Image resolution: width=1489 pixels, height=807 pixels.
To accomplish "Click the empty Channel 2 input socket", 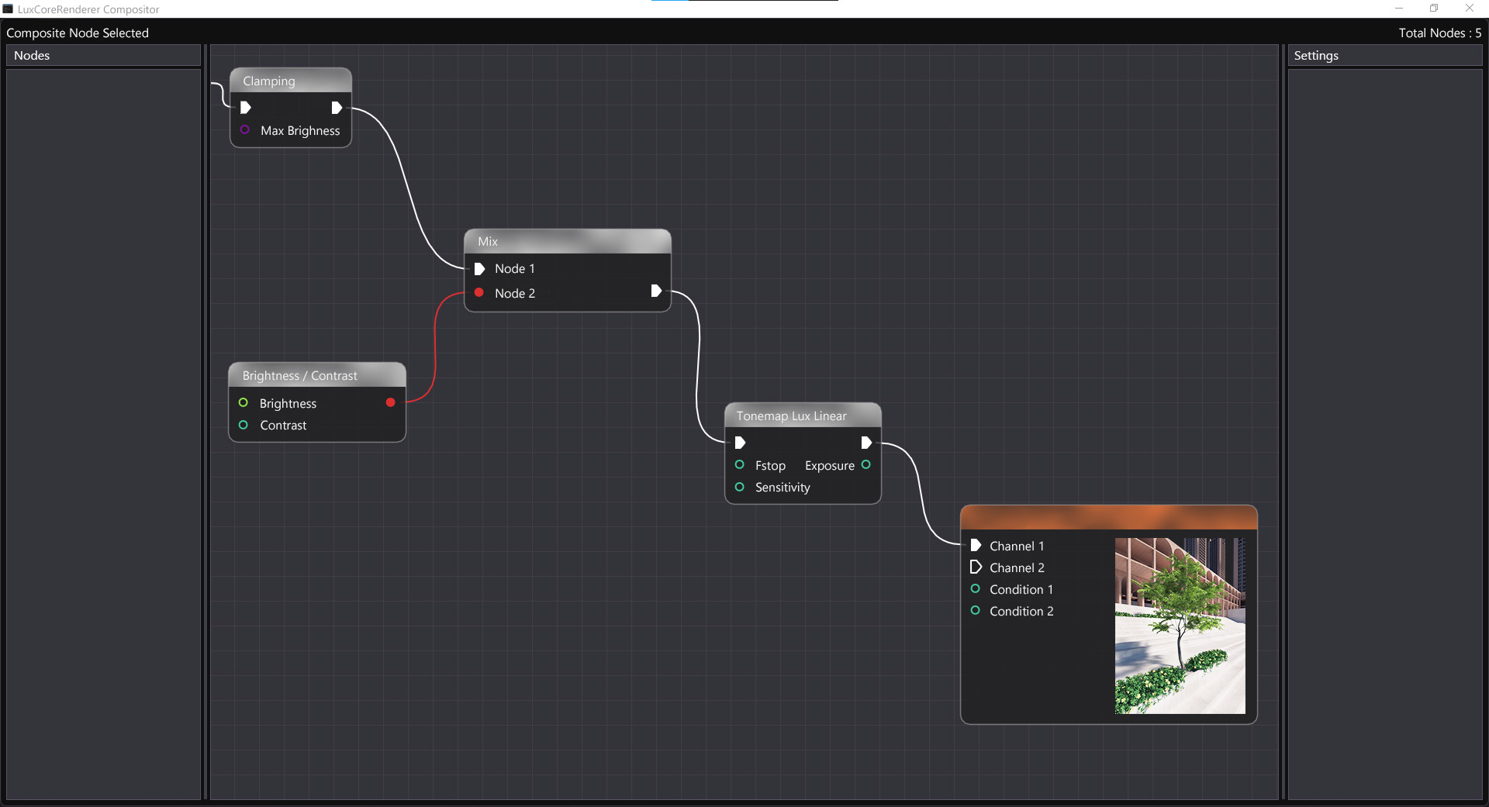I will tap(976, 567).
